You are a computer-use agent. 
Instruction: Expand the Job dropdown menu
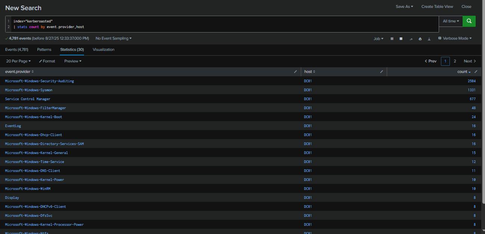[x=379, y=39]
